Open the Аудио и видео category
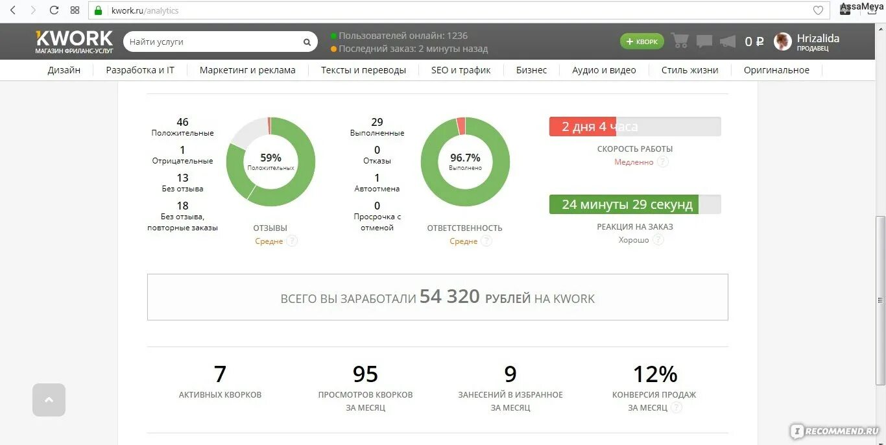Image resolution: width=886 pixels, height=445 pixels. click(604, 70)
